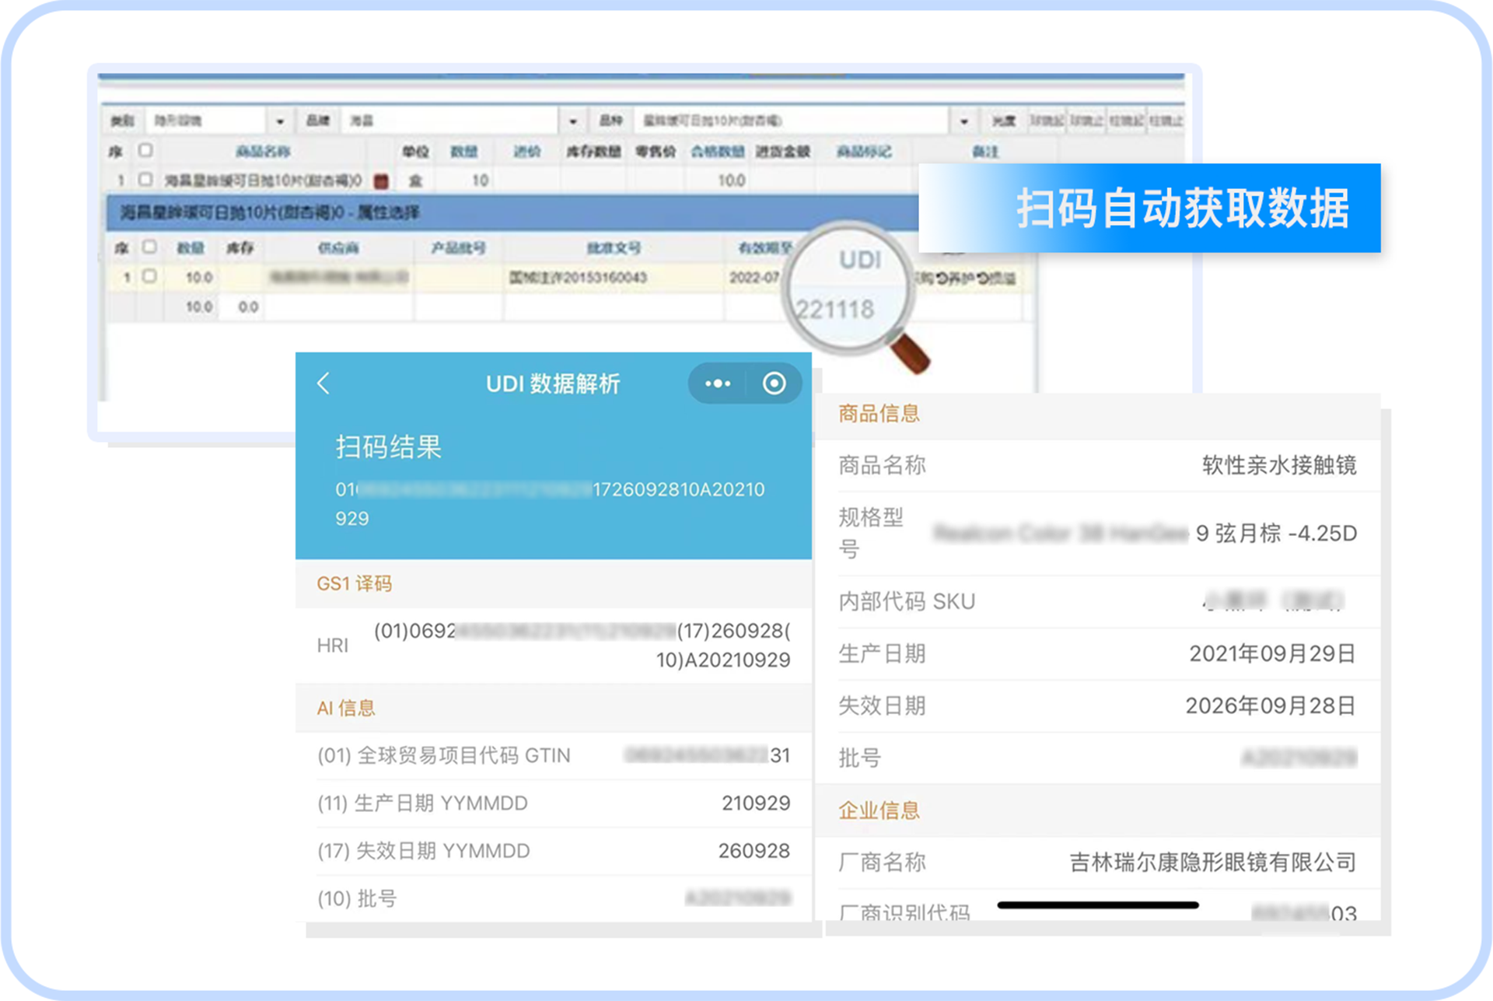Click the 属性选择 blue title bar
1493x1001 pixels.
point(513,212)
